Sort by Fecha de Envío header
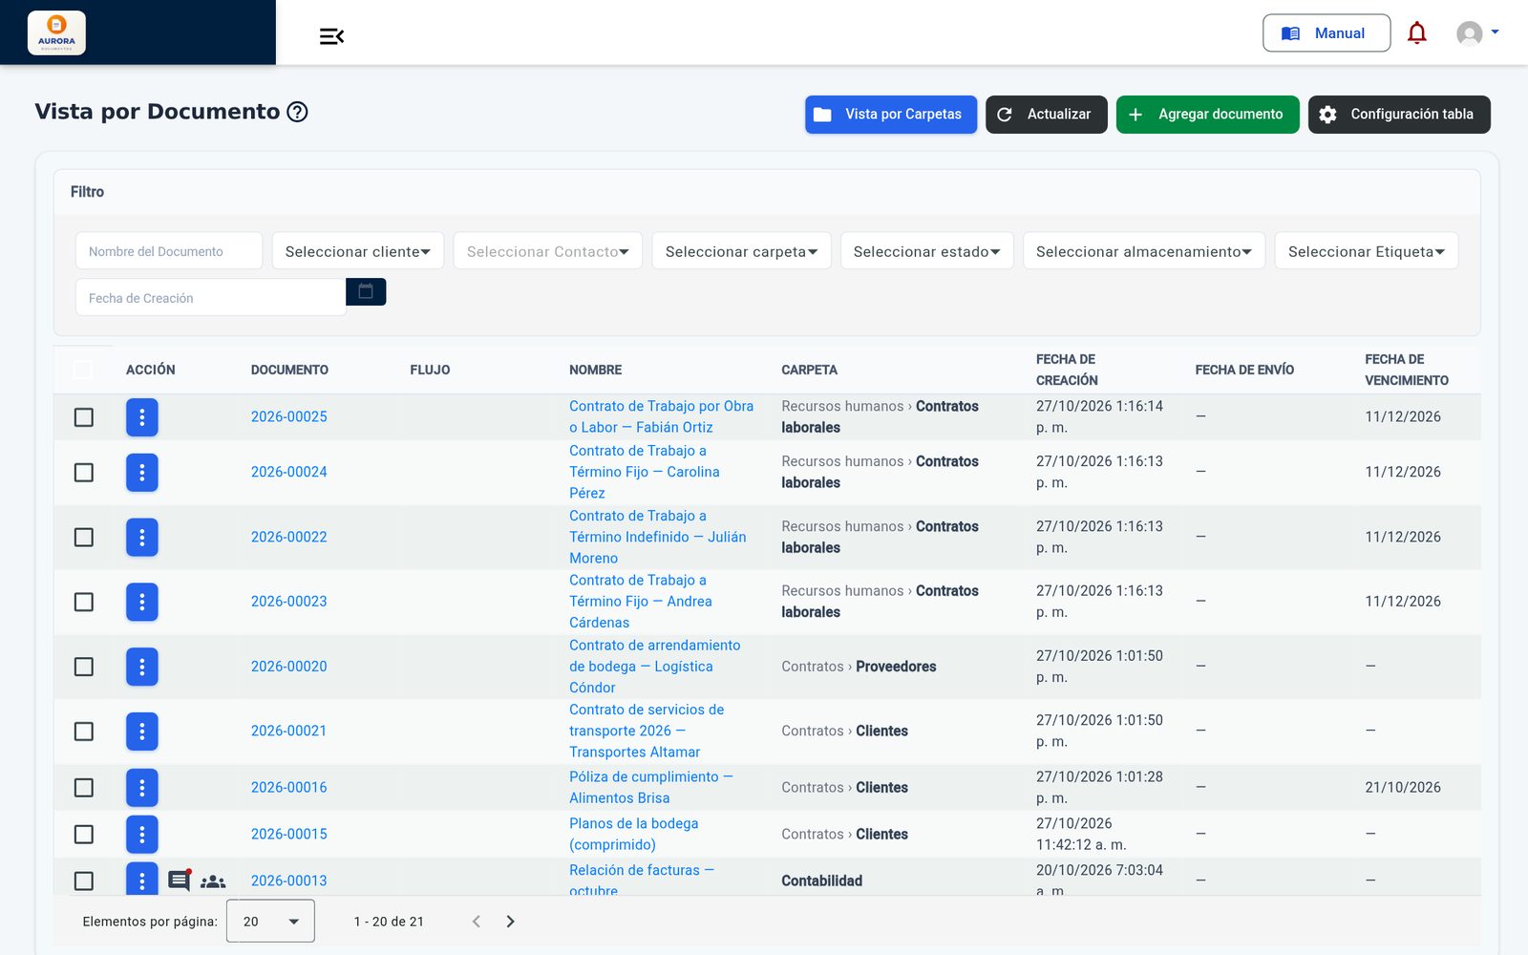The width and height of the screenshot is (1528, 955). point(1244,370)
